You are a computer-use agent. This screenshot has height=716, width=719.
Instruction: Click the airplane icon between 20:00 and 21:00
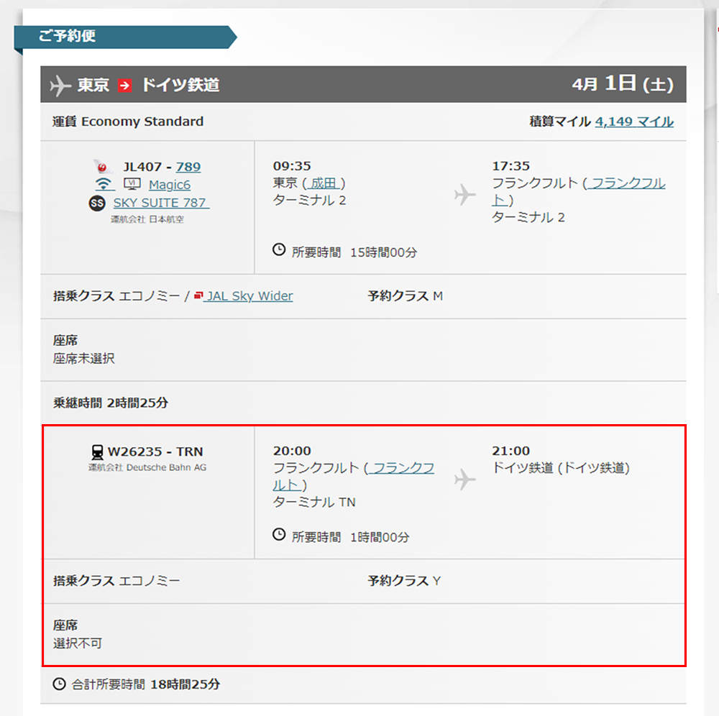(465, 479)
